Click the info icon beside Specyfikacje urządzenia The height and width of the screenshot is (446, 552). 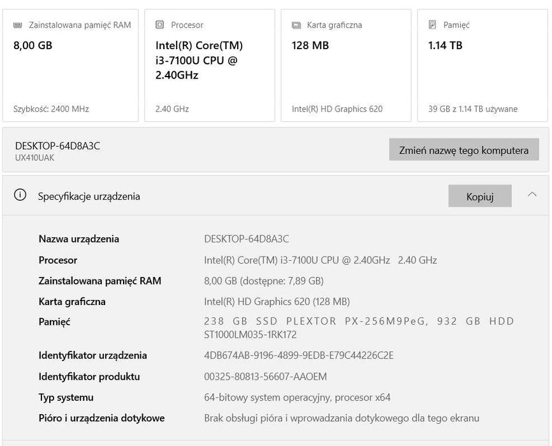tap(20, 196)
